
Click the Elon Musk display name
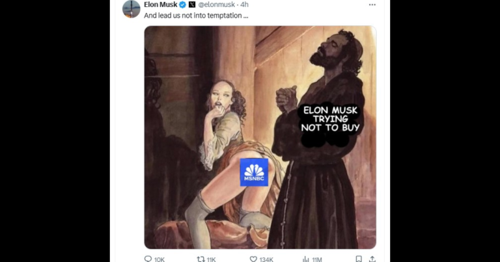pyautogui.click(x=160, y=5)
